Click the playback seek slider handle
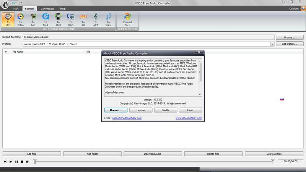 click(x=35, y=162)
